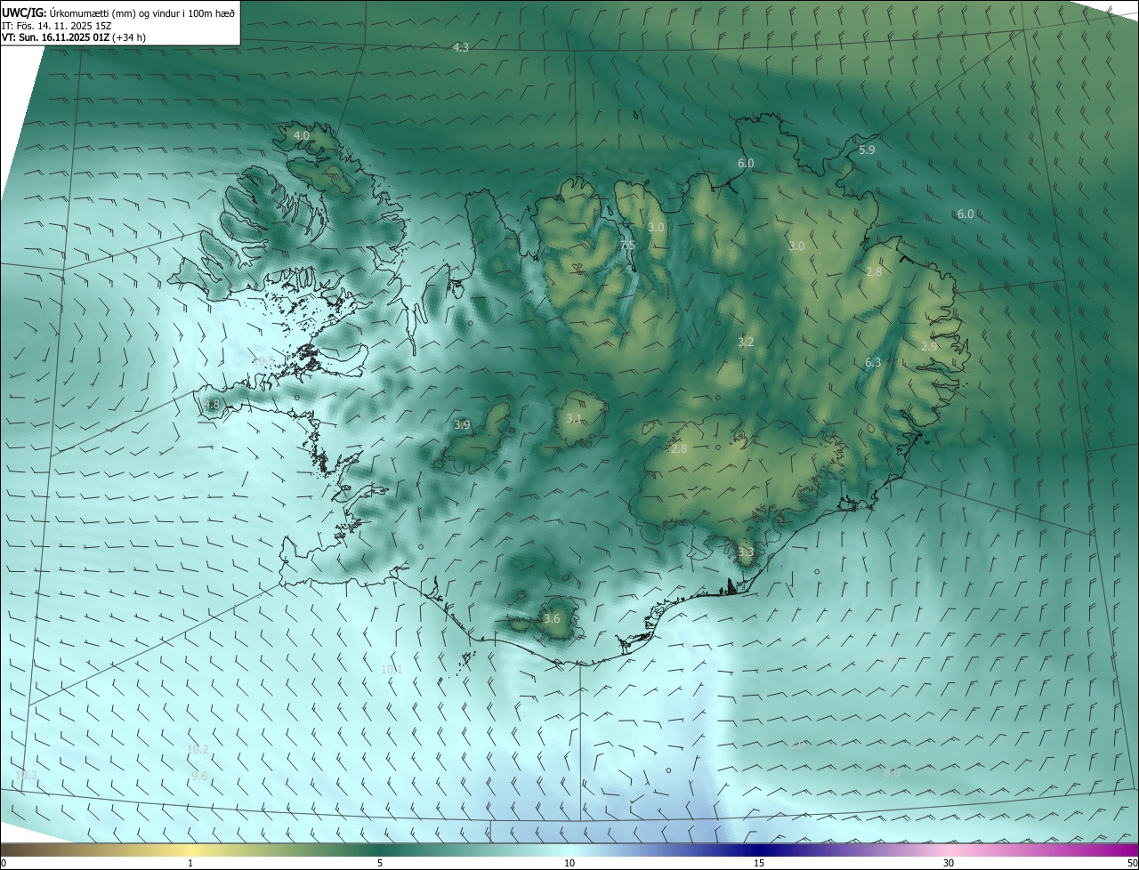Click the color scale tick labeled 5

[380, 863]
